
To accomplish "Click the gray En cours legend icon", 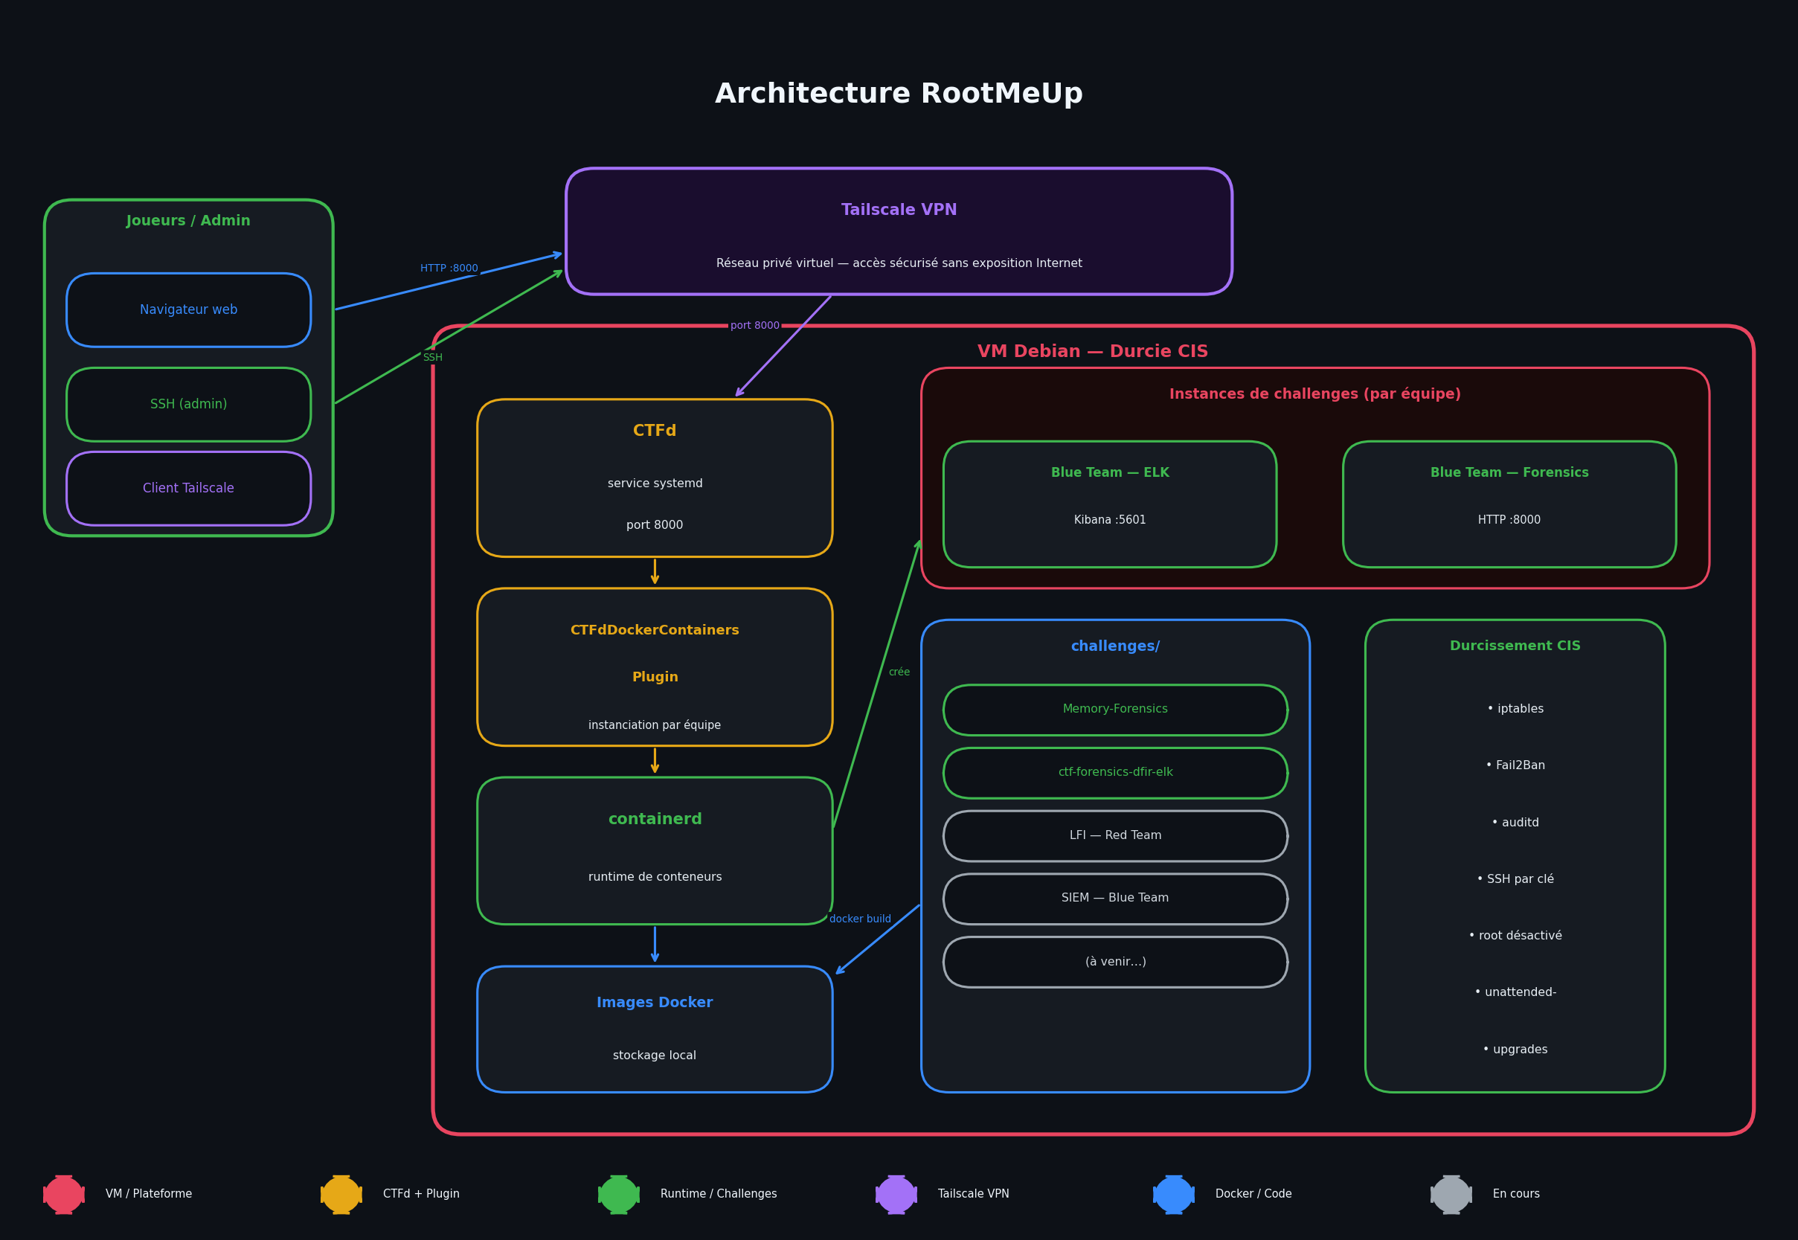I will (x=1451, y=1194).
